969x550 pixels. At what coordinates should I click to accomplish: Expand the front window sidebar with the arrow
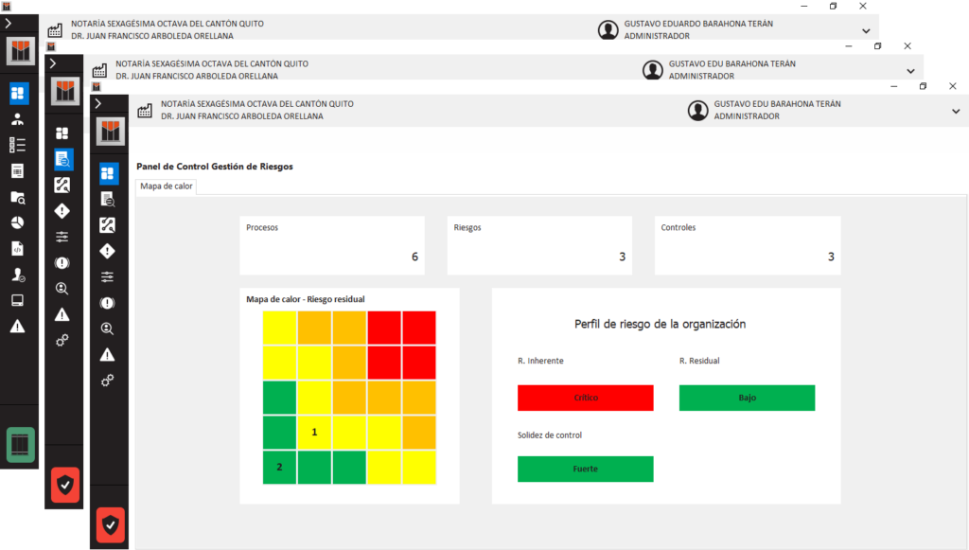click(97, 103)
